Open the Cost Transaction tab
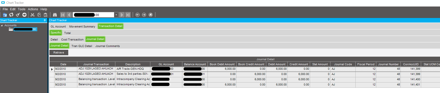This screenshot has width=440, height=93. click(x=72, y=39)
